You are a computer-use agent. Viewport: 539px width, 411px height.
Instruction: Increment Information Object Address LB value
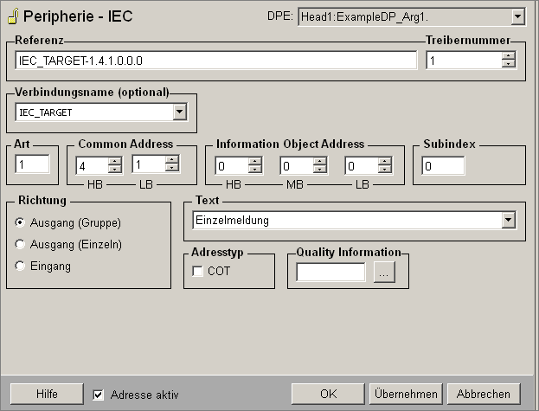point(385,161)
